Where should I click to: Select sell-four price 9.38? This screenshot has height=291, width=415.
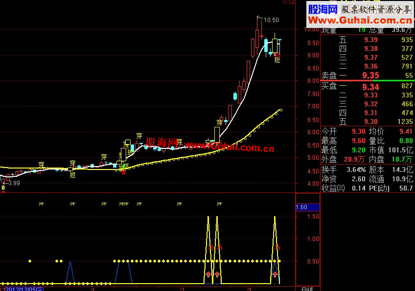coord(371,48)
